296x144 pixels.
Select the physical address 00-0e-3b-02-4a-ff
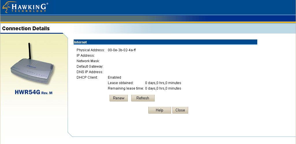pos(122,50)
